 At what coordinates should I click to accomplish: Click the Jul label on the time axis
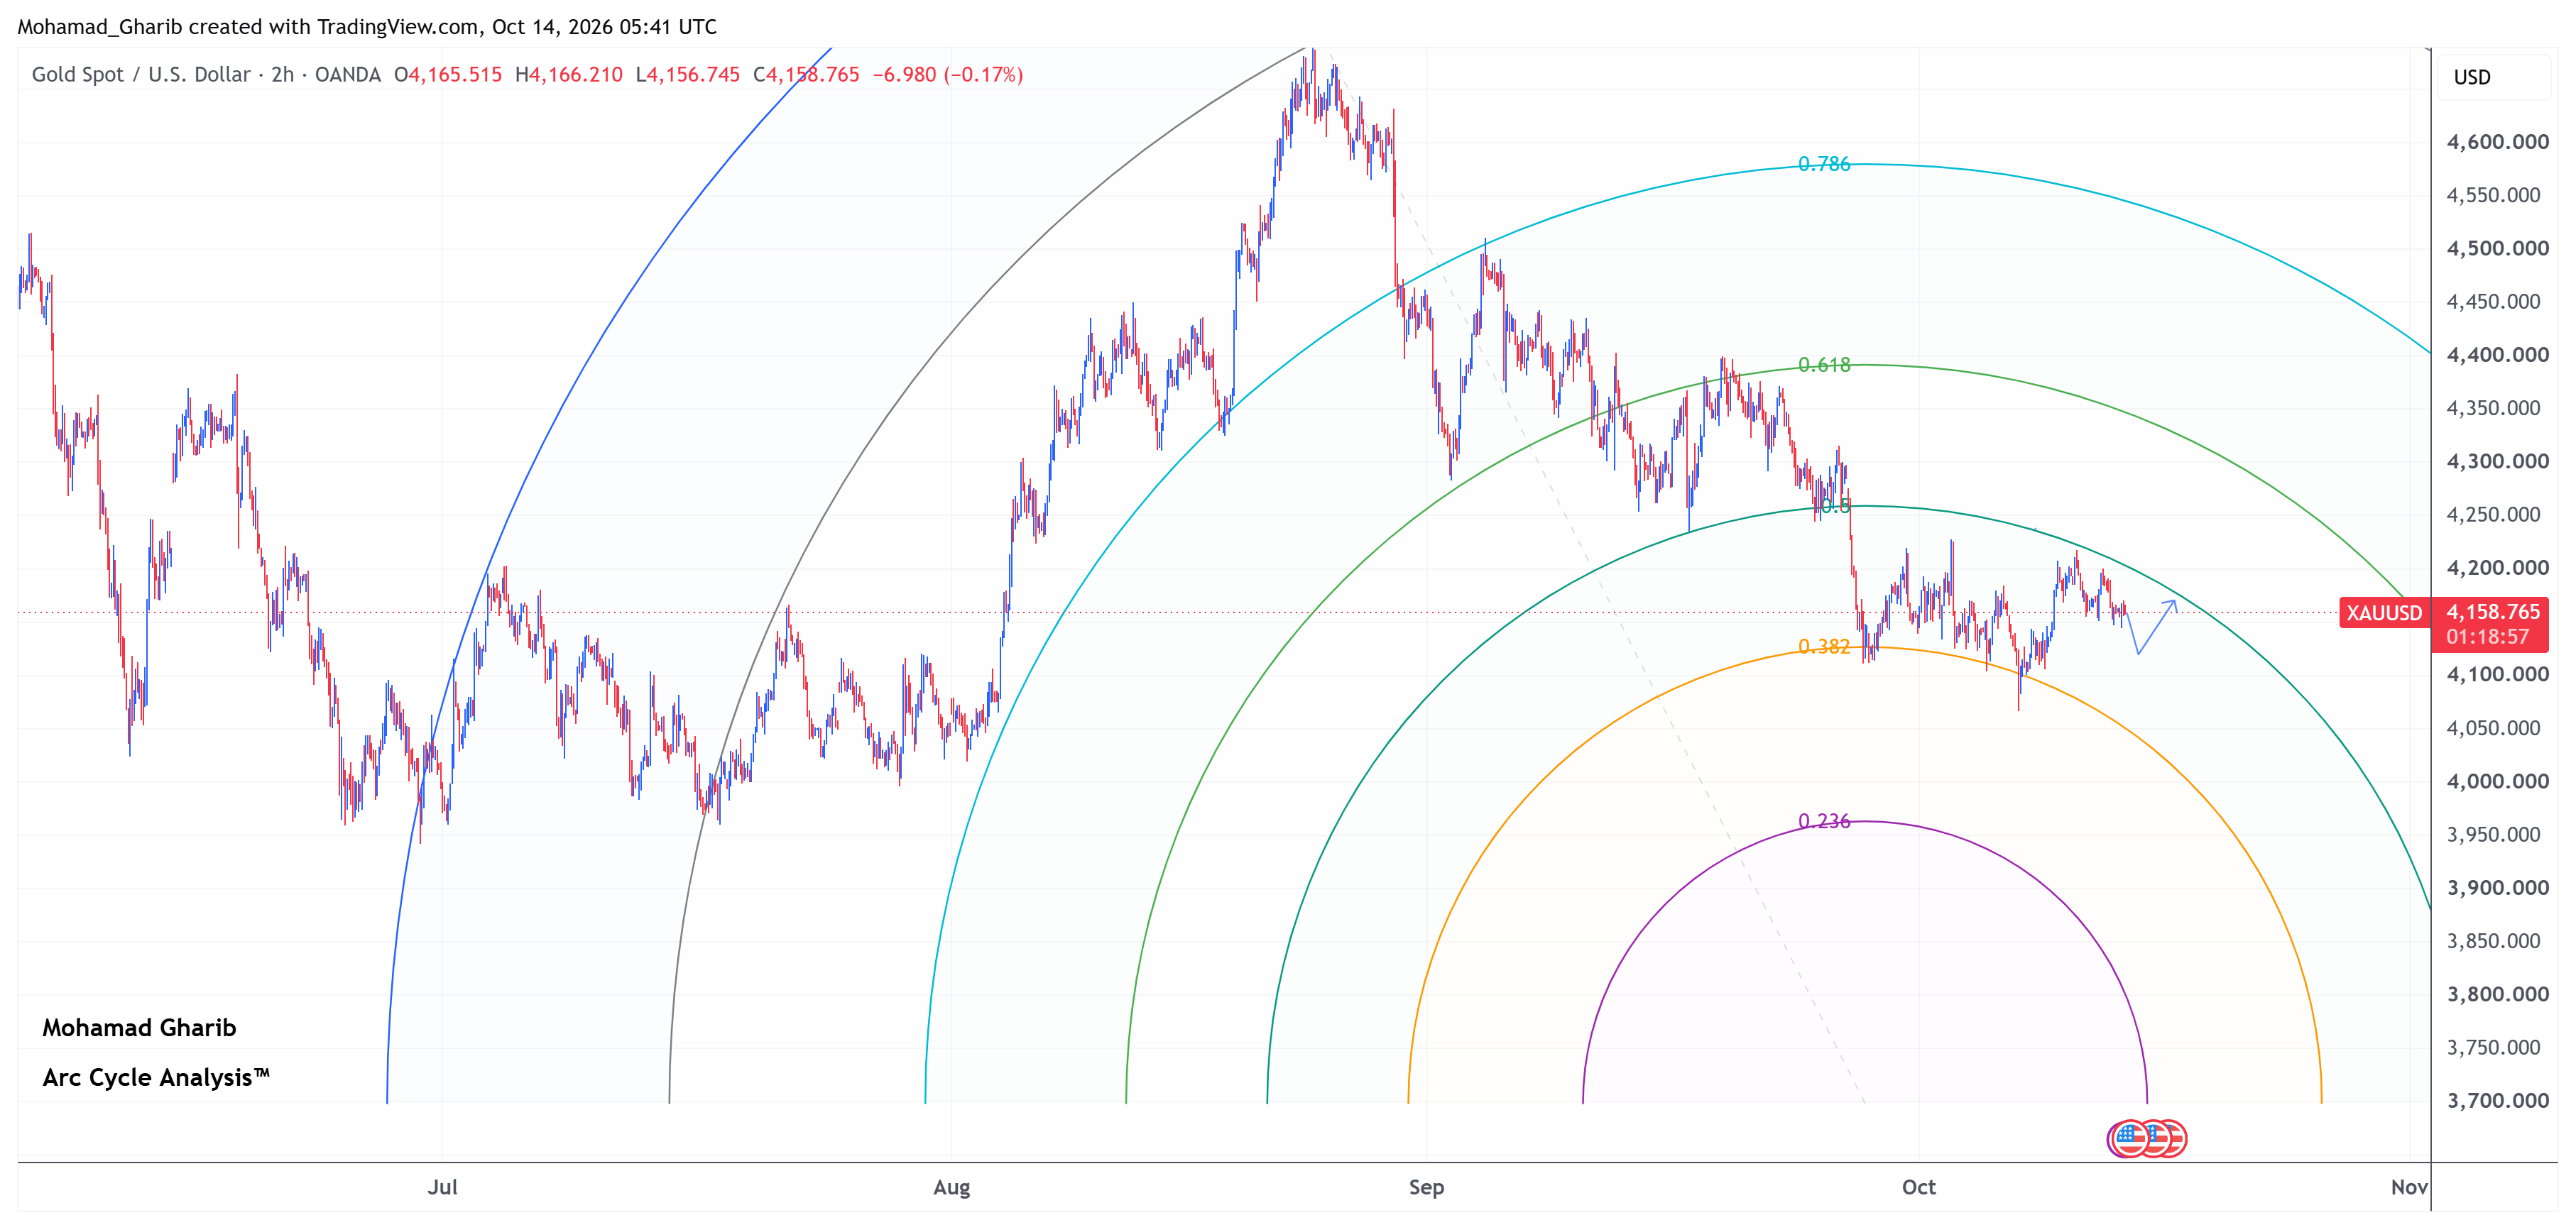coord(442,1187)
